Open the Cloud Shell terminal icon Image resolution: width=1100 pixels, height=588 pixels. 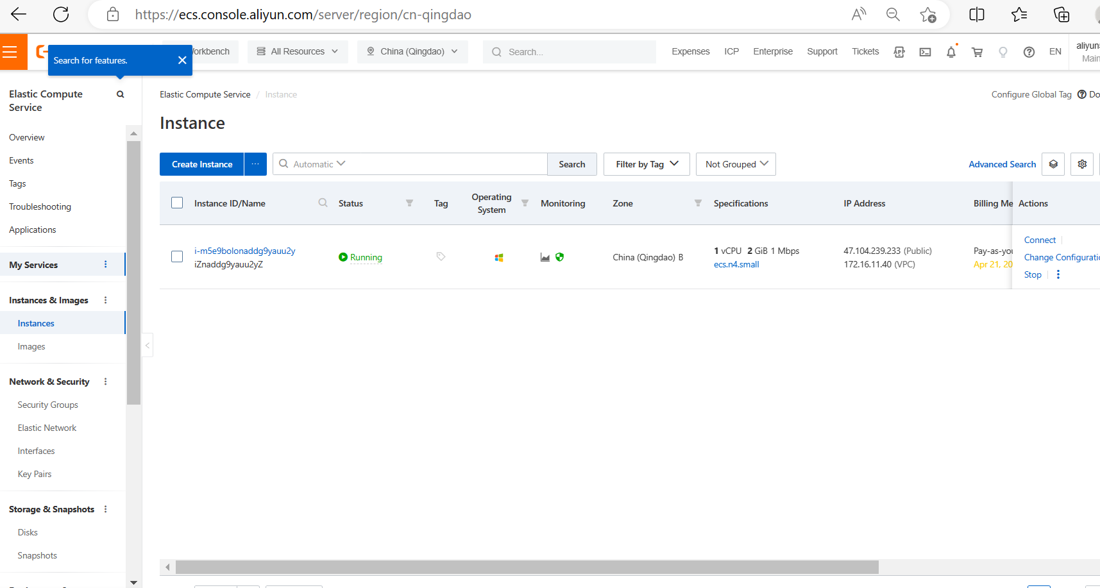[x=925, y=52]
